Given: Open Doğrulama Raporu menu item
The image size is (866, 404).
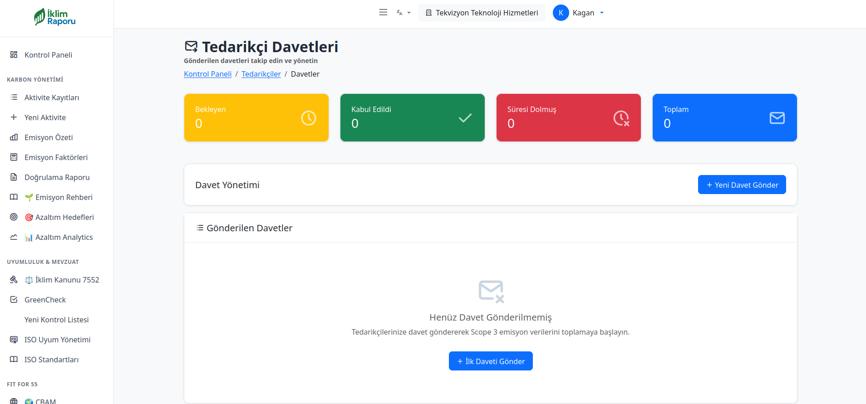Looking at the screenshot, I should tap(57, 177).
